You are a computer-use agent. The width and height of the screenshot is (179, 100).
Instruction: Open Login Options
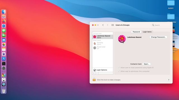(103, 70)
